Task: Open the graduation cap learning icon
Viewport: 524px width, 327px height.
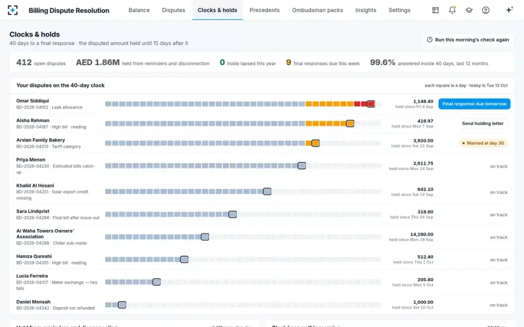Action: [469, 10]
